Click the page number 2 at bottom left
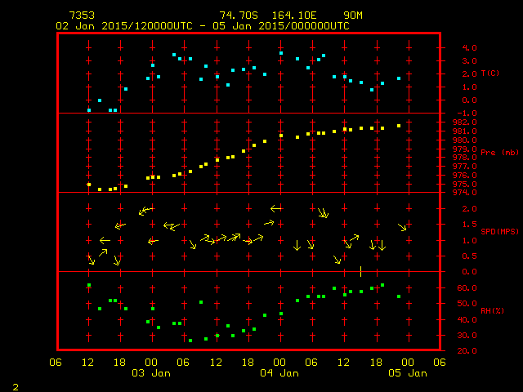This screenshot has height=392, width=523. point(16,385)
